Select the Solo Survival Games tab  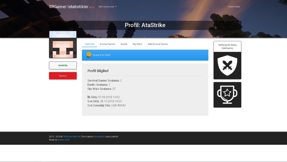[158, 44]
